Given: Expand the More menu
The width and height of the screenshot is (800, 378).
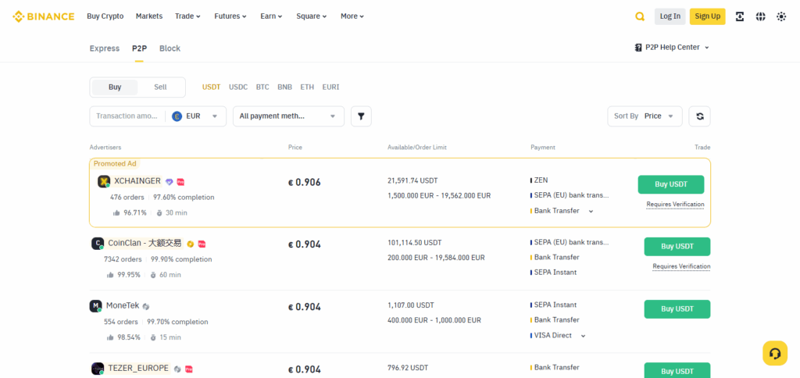Looking at the screenshot, I should click(x=352, y=16).
